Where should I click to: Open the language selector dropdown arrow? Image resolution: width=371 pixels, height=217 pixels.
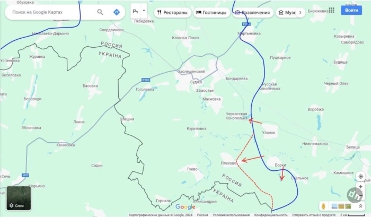[x=144, y=11]
